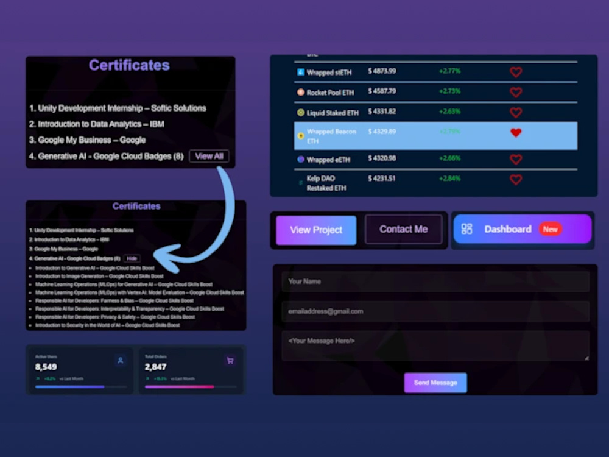The width and height of the screenshot is (609, 457).
Task: Click the cart icon in Total Orders card
Action: [230, 361]
